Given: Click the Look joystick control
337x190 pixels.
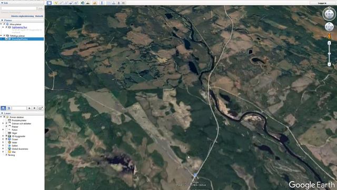Looking at the screenshot, I should (x=329, y=14).
